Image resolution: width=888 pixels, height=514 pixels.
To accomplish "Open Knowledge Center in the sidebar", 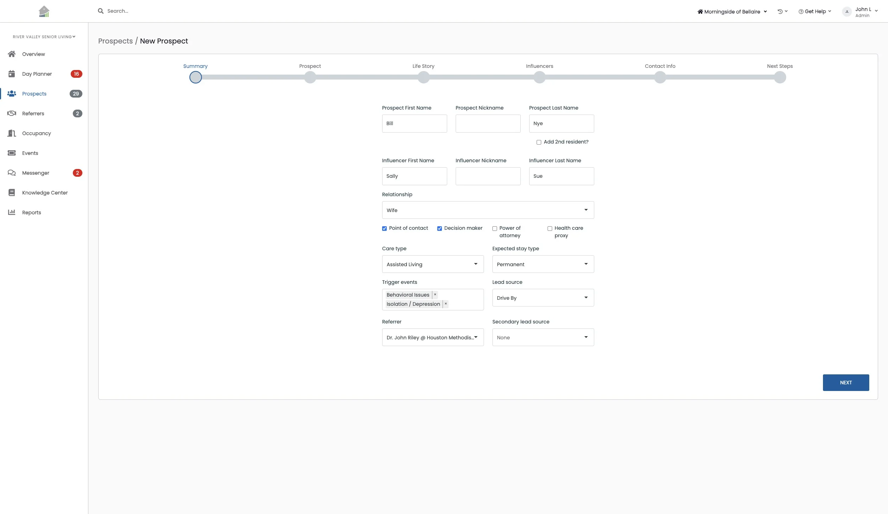I will click(44, 193).
